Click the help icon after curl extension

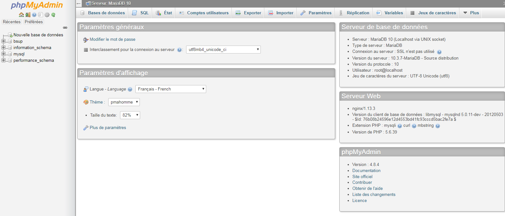(x=414, y=126)
